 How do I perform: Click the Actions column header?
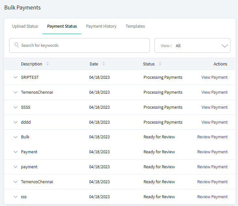click(220, 64)
